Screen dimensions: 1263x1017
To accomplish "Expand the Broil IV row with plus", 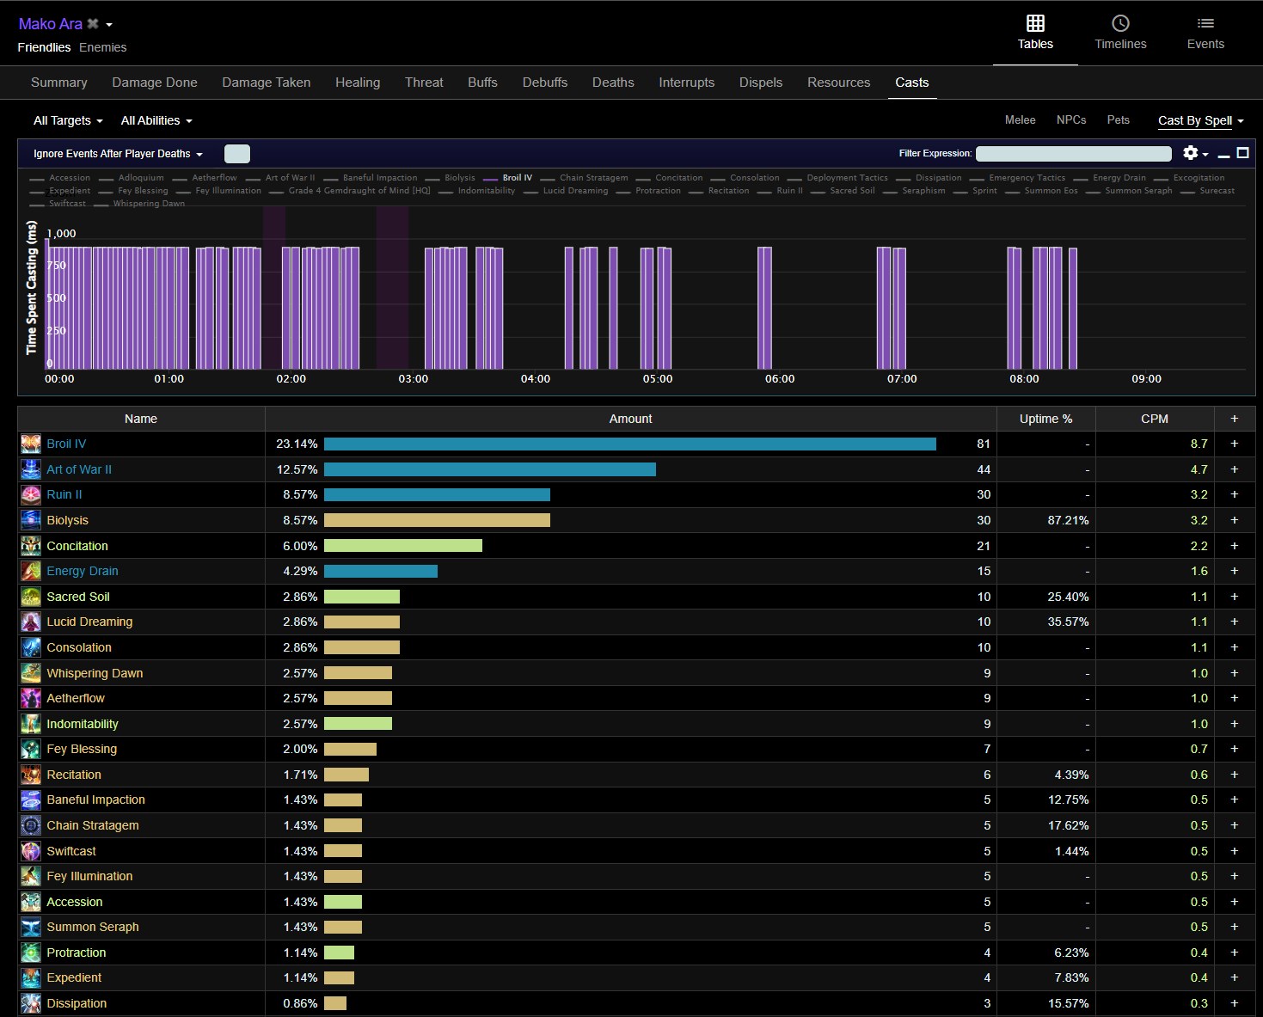I will coord(1235,444).
